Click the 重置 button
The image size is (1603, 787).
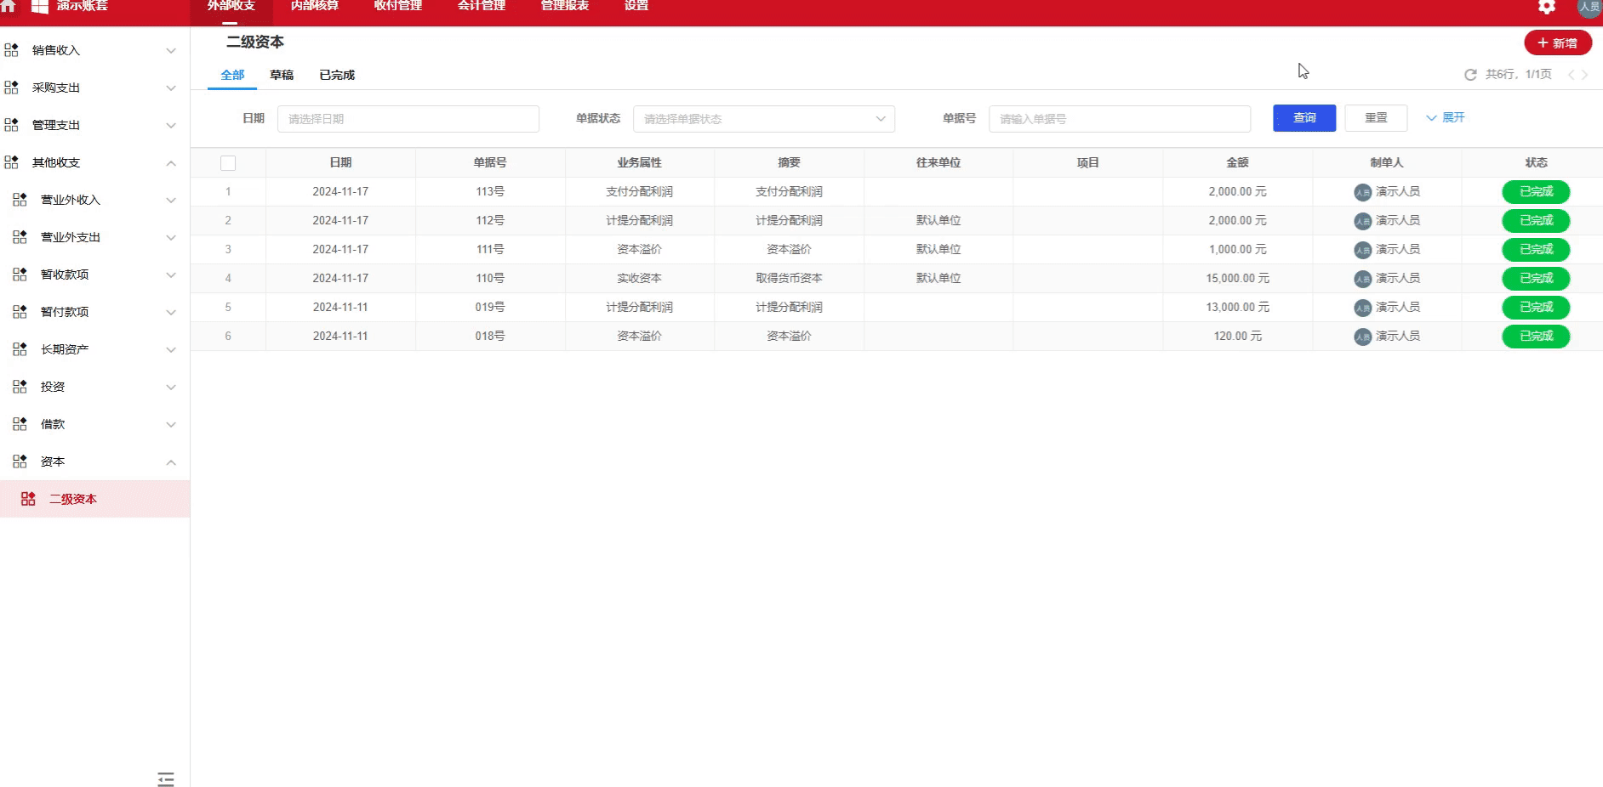coord(1375,118)
